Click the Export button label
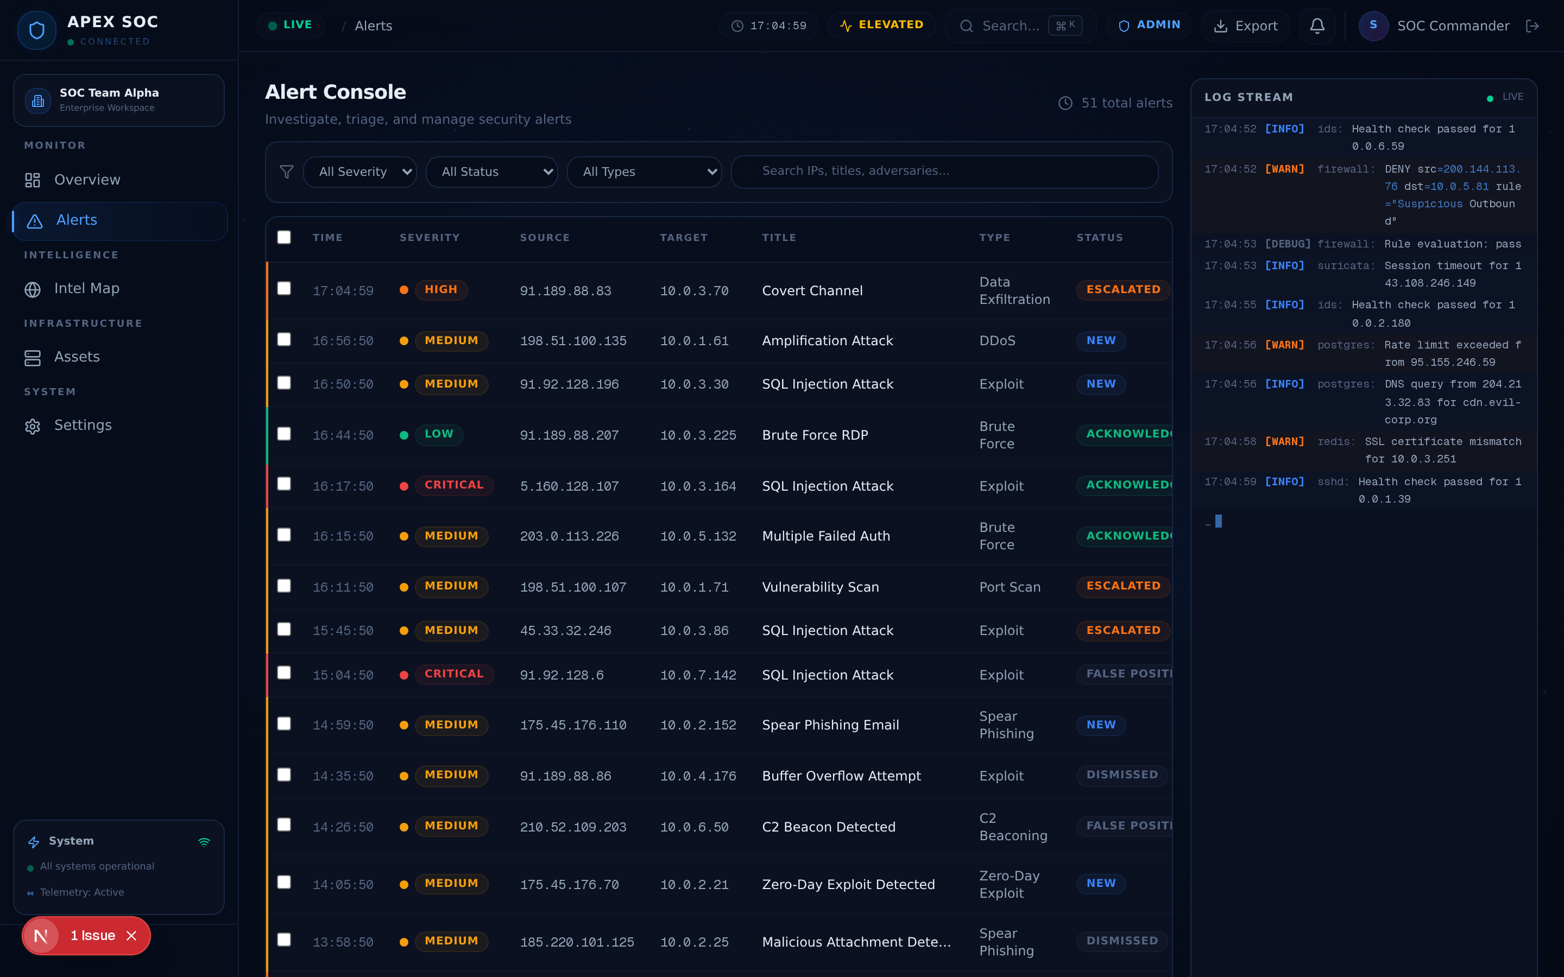Screen dimensions: 1564x977 click(1256, 26)
